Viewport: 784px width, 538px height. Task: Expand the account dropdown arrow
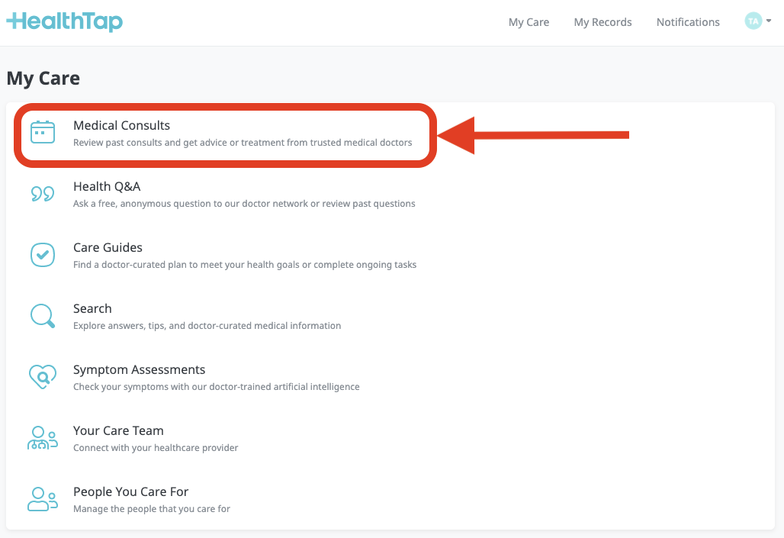click(769, 21)
